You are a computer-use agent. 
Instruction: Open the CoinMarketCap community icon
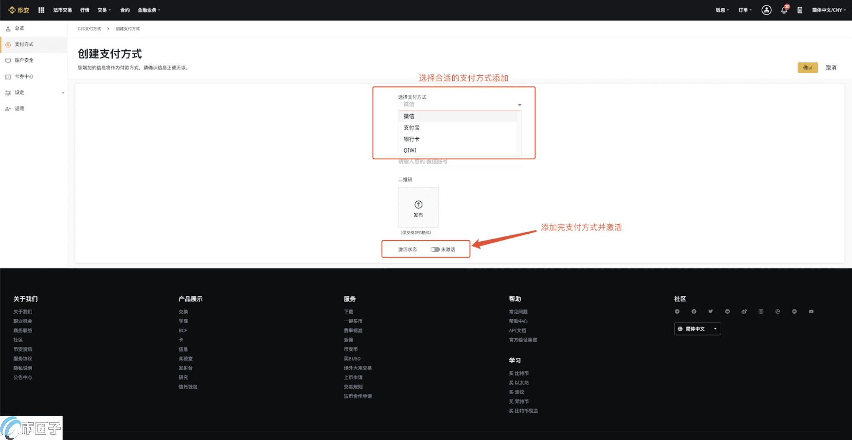pyautogui.click(x=778, y=311)
